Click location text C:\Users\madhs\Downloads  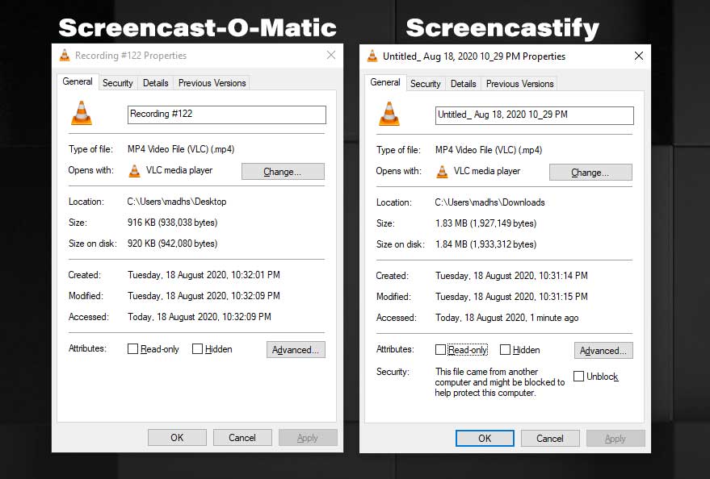coord(490,202)
